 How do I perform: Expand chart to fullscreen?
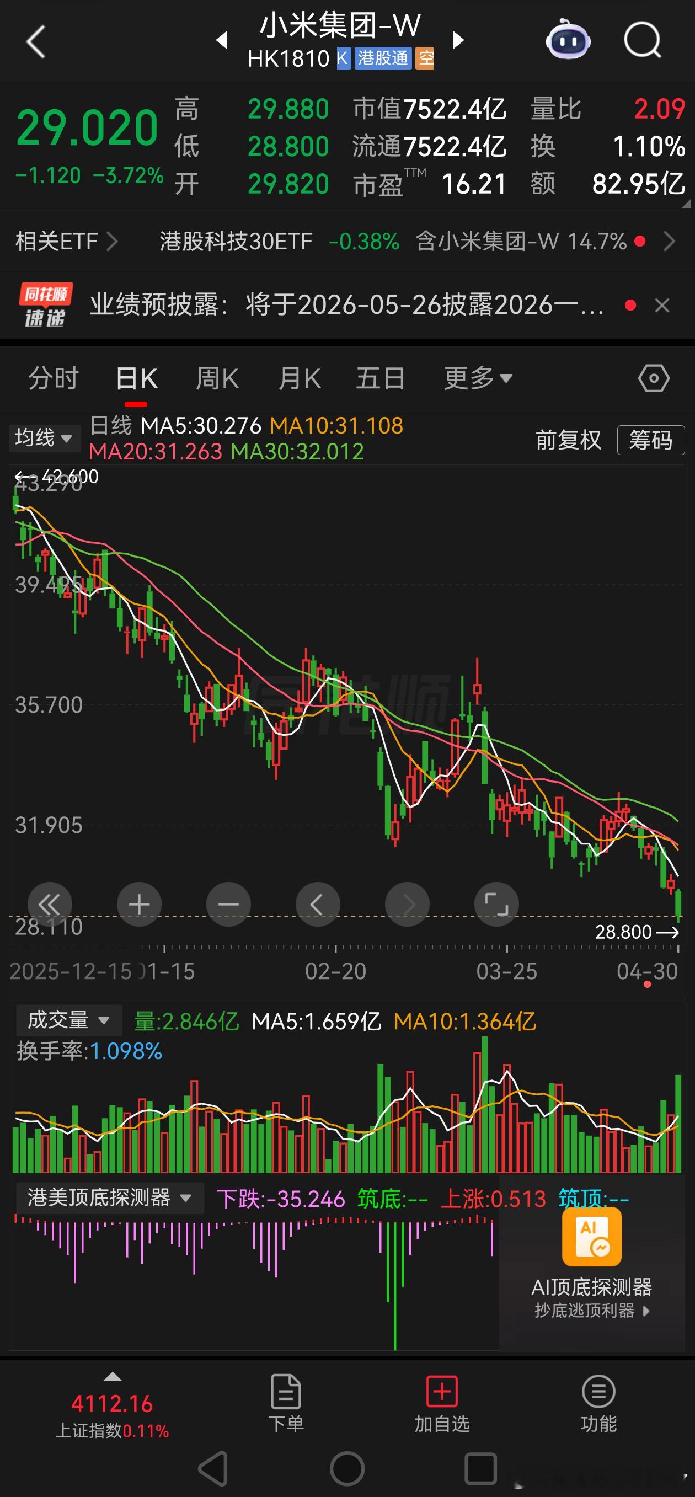tap(496, 903)
